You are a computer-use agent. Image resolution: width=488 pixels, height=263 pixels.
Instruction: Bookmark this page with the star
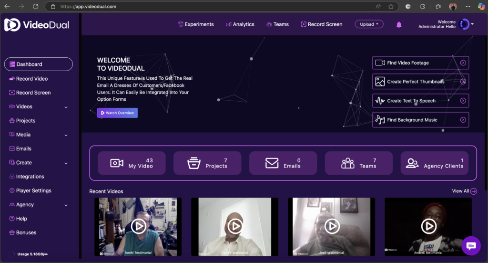click(391, 6)
